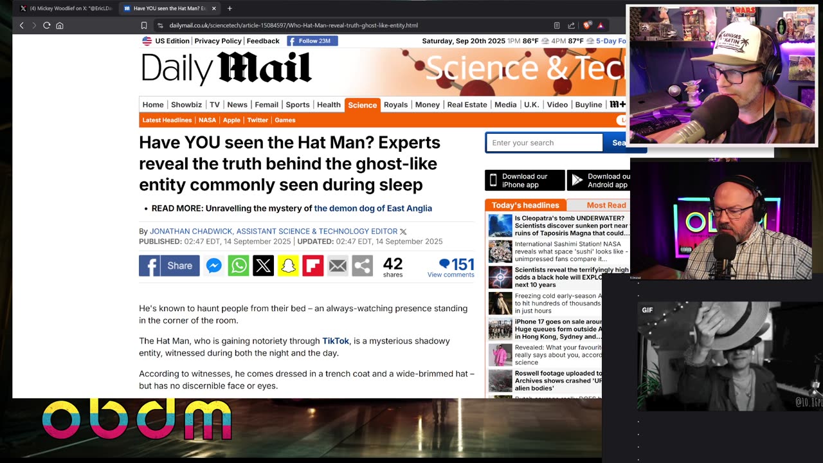Switch to the Mickey Woodlief X tab

(x=66, y=8)
